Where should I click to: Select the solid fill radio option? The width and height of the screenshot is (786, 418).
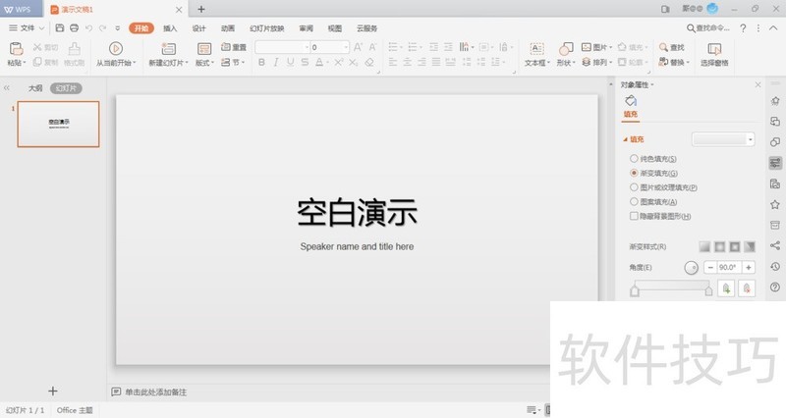634,158
